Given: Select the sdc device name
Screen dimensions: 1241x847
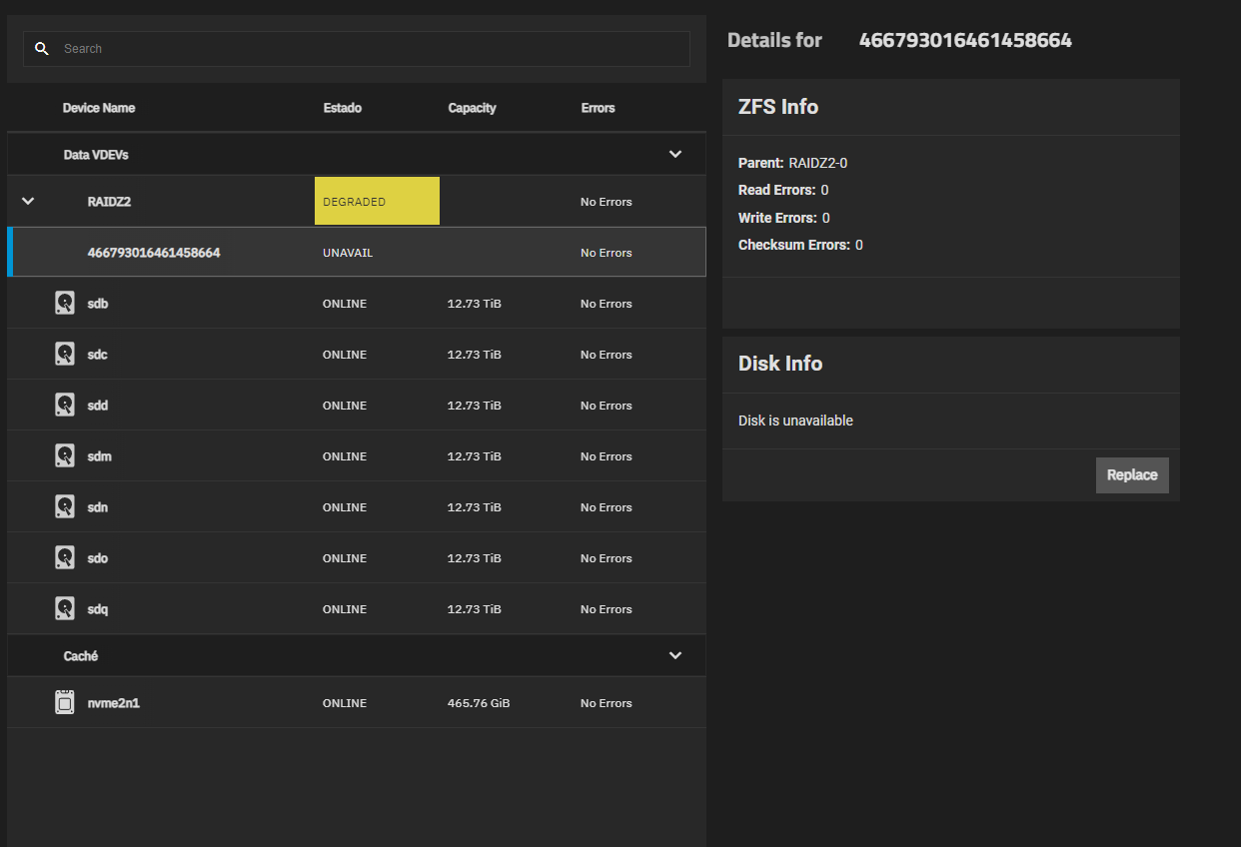Looking at the screenshot, I should (98, 355).
